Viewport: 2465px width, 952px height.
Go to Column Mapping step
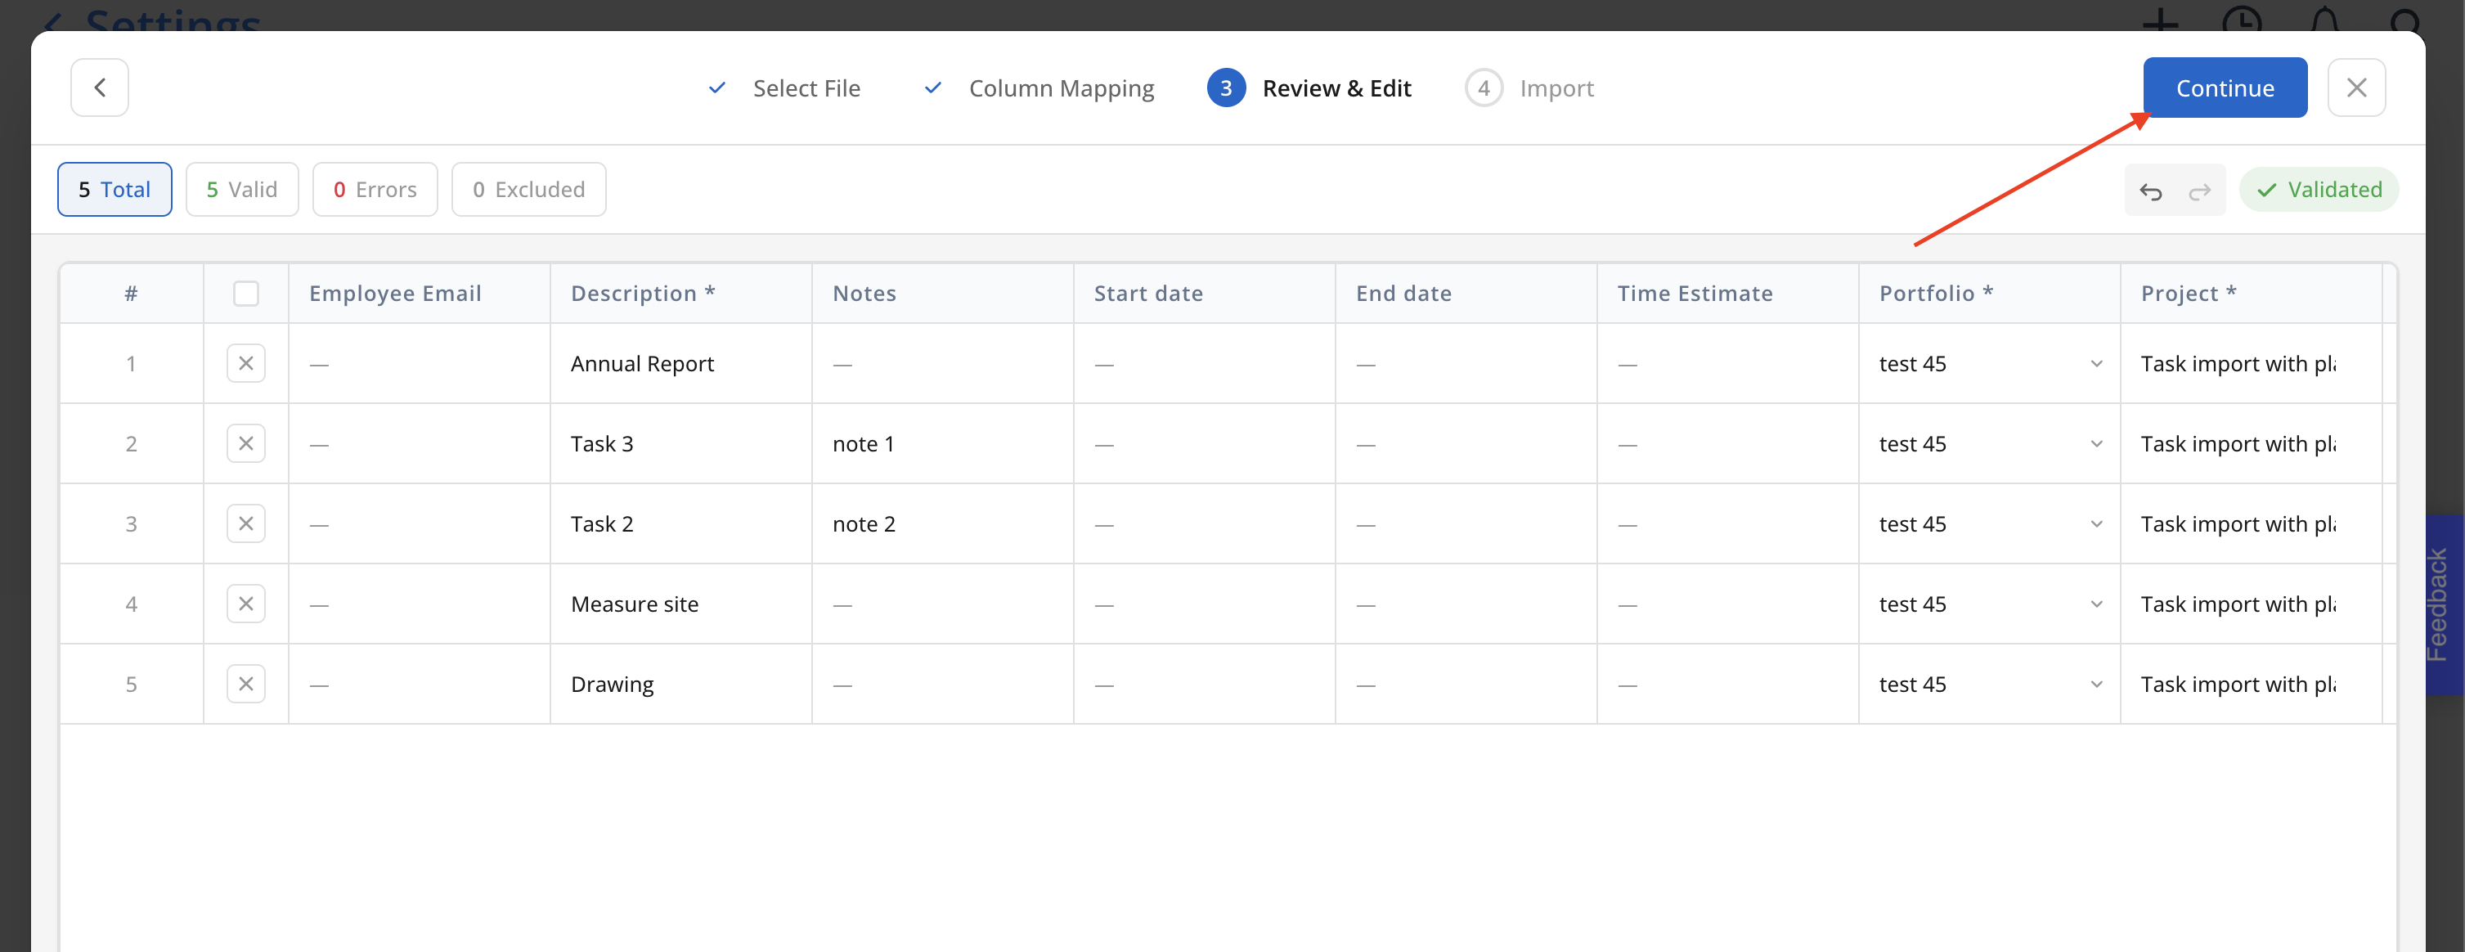(x=1060, y=88)
